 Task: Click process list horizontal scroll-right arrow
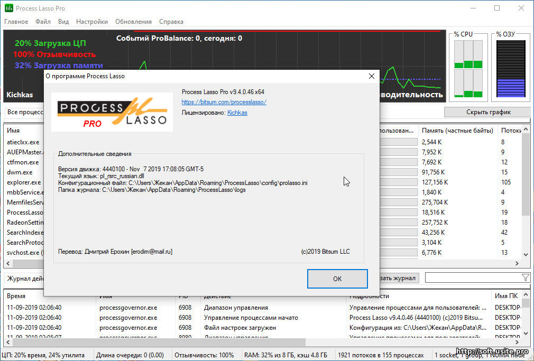tap(517, 263)
